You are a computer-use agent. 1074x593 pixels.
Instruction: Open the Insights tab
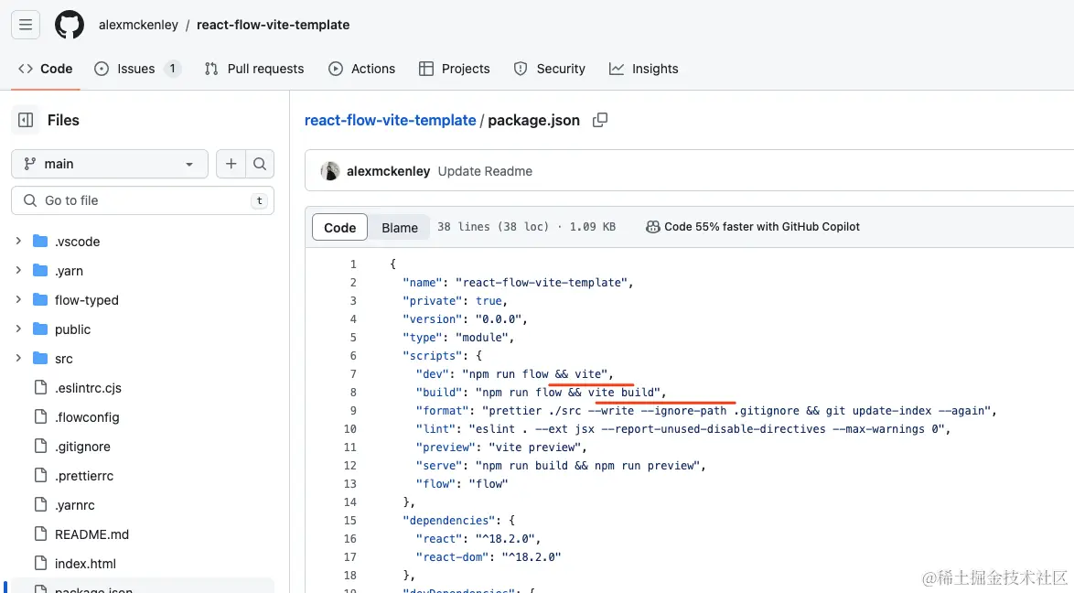click(x=644, y=69)
